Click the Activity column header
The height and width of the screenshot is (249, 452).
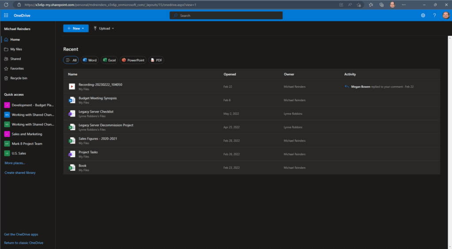350,74
